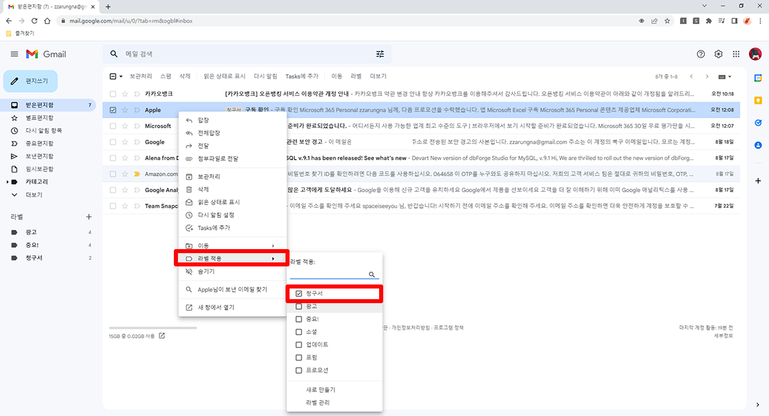This screenshot has width=769, height=416.
Task: Click the storage usage progress bar
Action: coord(153,328)
